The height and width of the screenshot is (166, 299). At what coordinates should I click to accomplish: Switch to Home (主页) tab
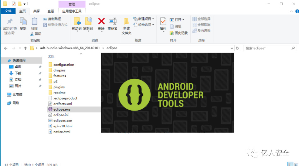point(22,11)
